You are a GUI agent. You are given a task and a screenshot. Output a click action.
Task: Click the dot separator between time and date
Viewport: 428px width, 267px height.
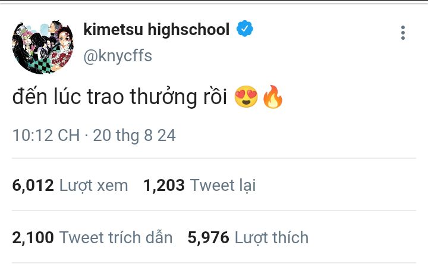[86, 136]
